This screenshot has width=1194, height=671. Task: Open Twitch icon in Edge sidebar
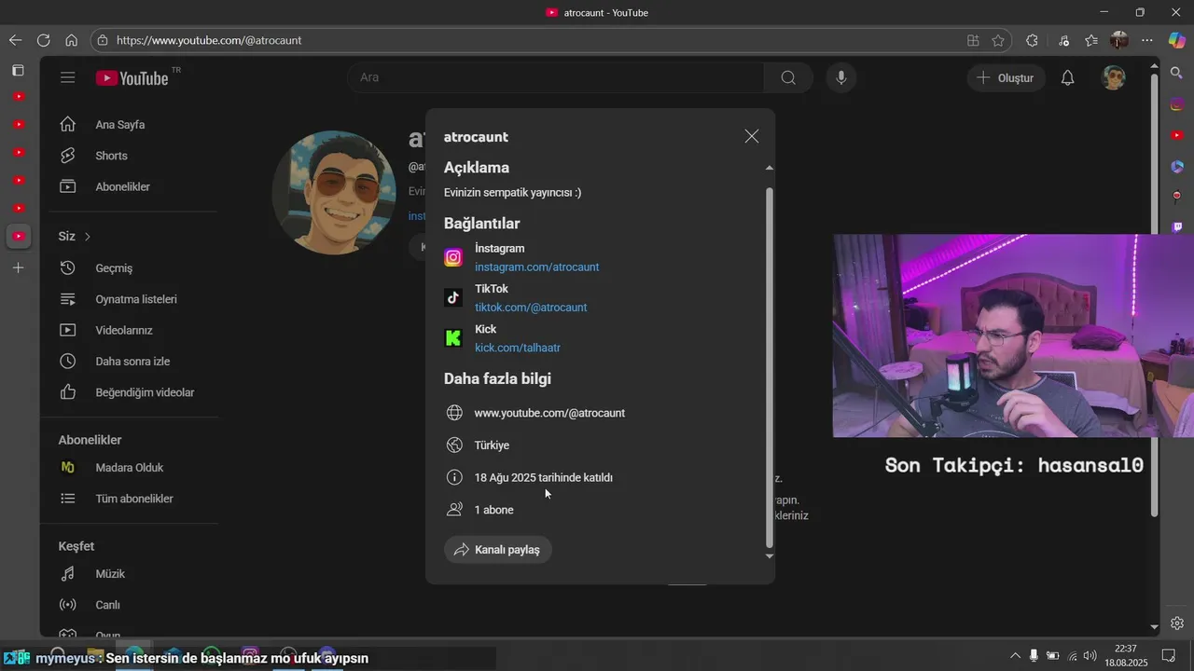(1177, 226)
